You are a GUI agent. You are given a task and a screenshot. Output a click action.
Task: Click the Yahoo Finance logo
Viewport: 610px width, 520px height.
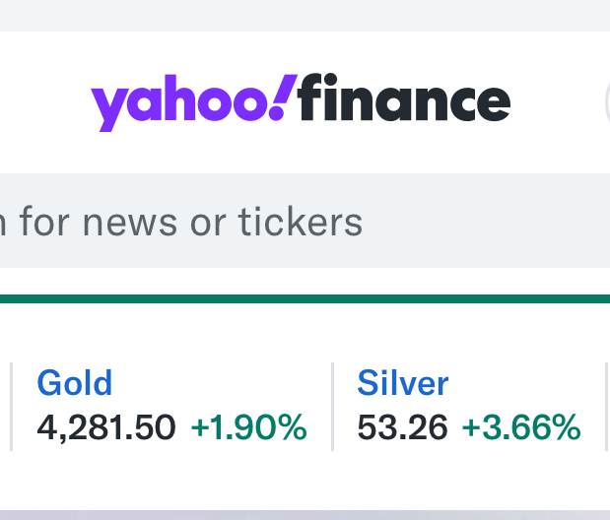point(301,102)
